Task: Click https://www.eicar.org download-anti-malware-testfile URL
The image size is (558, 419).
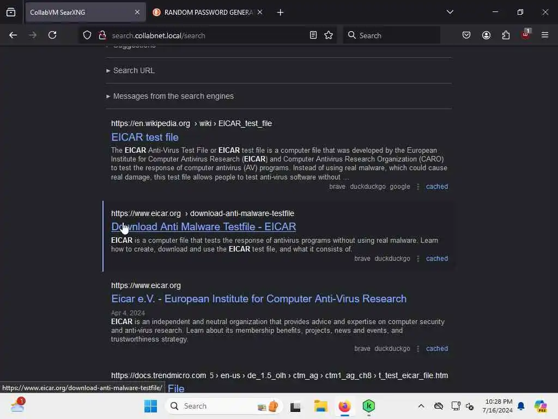Action: click(203, 213)
